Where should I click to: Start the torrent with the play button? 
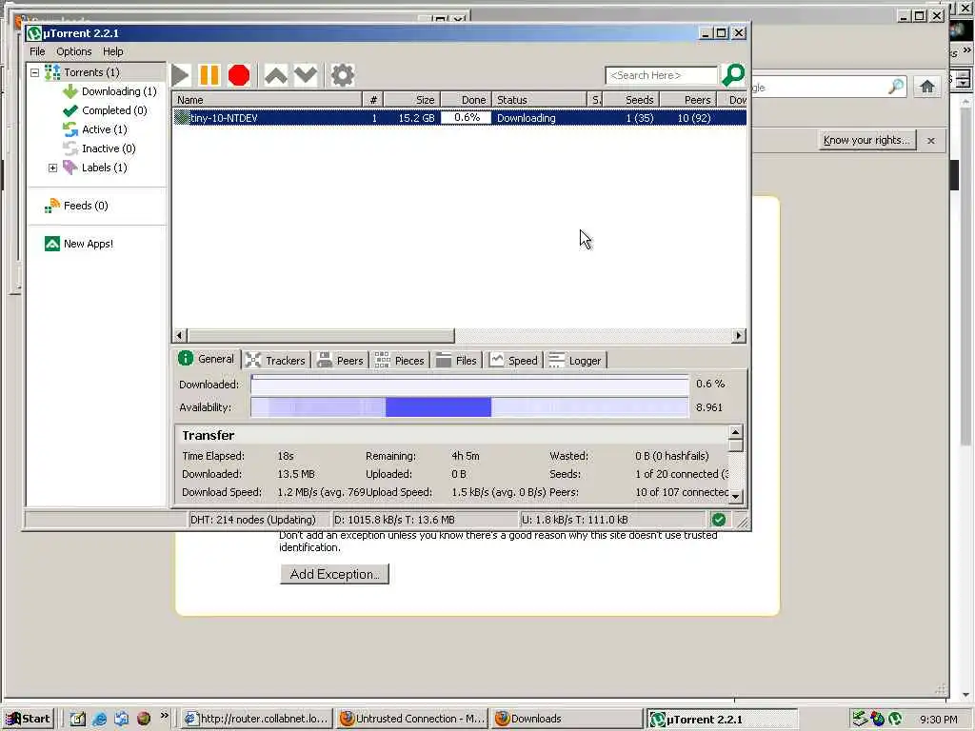[180, 75]
